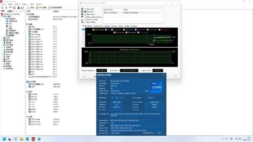The width and height of the screenshot is (253, 142).
Task: Open the volume tray icon
Action: point(240,139)
